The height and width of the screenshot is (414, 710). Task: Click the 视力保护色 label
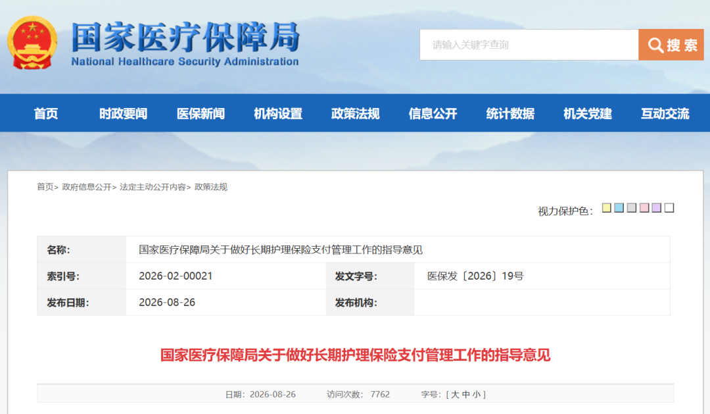click(565, 211)
